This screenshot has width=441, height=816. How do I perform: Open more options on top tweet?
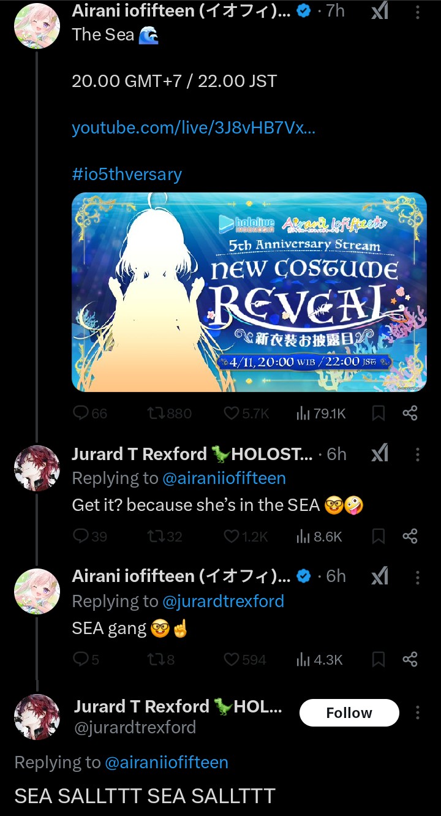click(x=418, y=12)
